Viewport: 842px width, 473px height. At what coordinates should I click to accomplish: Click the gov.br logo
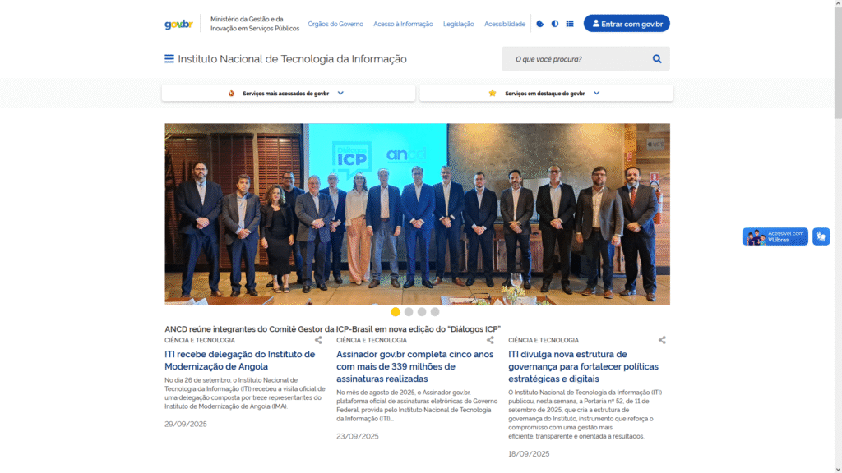click(x=178, y=24)
